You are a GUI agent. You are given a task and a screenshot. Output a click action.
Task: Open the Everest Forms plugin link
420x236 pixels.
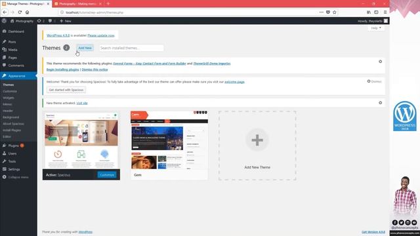(x=150, y=64)
